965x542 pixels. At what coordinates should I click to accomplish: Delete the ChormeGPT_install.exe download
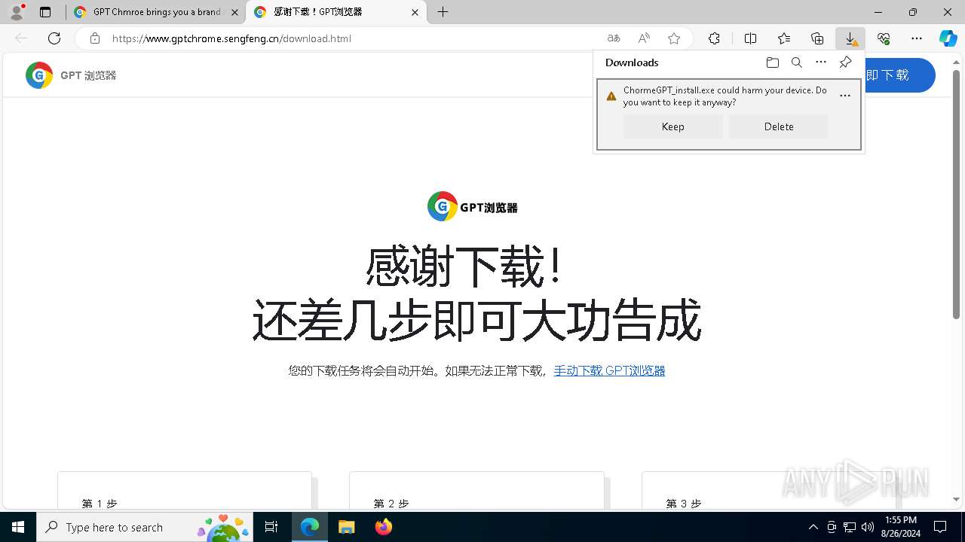779,126
